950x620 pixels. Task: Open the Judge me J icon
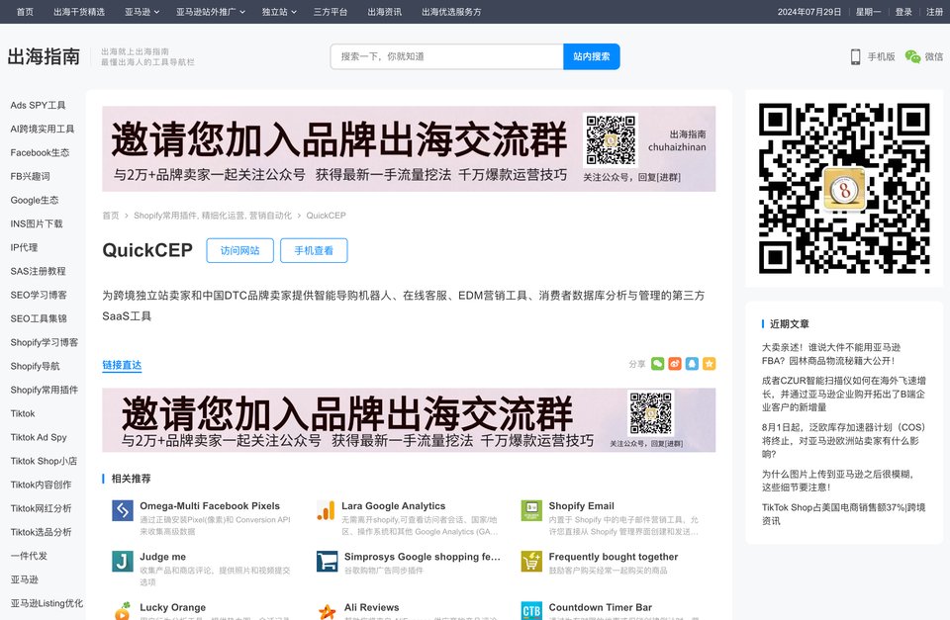tap(123, 562)
